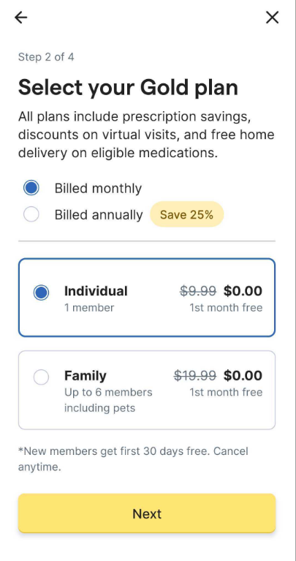
Task: Choose the Family plan radio button
Action: 41,377
